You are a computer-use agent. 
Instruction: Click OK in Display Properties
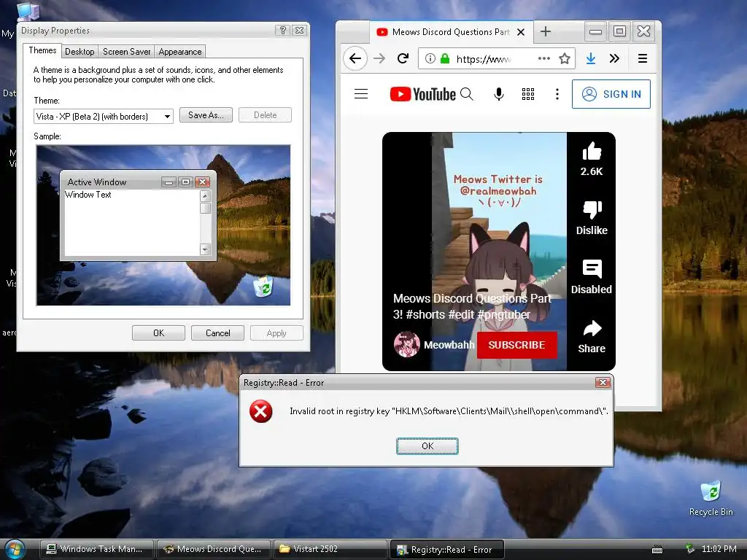point(158,332)
